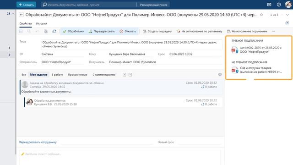Select the Просроченные filter
Viewport: 293px width, 165px height.
77,75
